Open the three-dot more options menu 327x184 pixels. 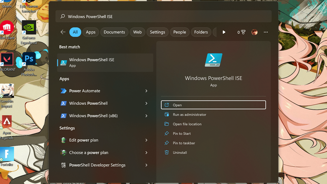coord(266,32)
